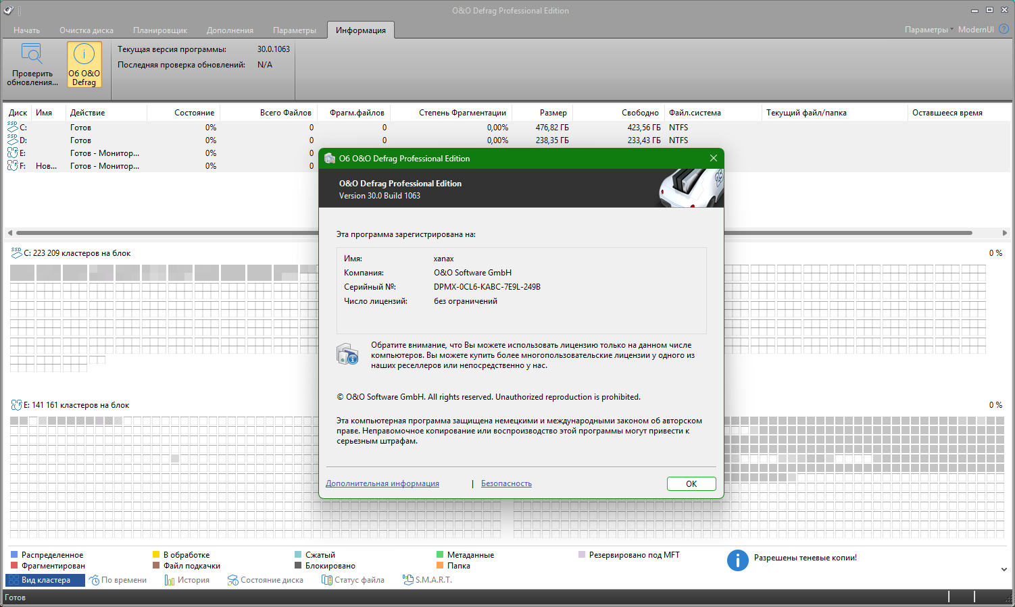Click the size value 238,35 ГБ

coord(552,140)
